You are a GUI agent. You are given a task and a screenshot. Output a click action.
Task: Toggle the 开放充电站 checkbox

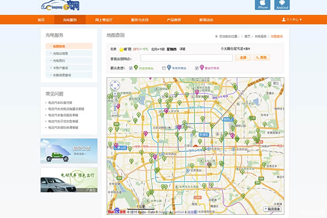click(131, 68)
